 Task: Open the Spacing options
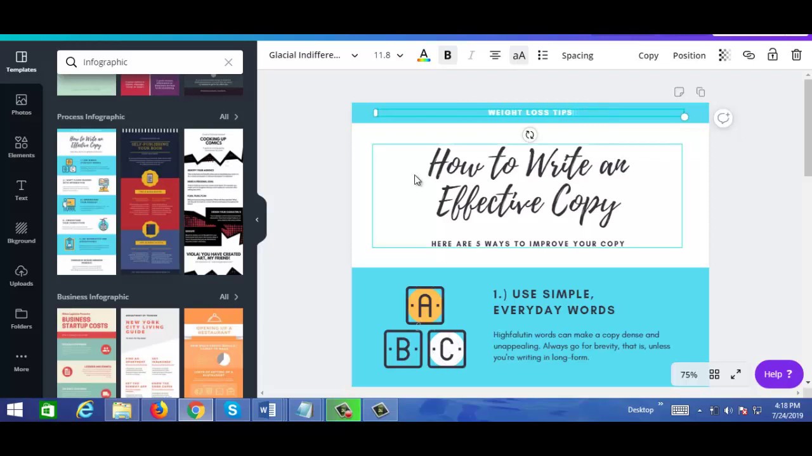click(577, 55)
